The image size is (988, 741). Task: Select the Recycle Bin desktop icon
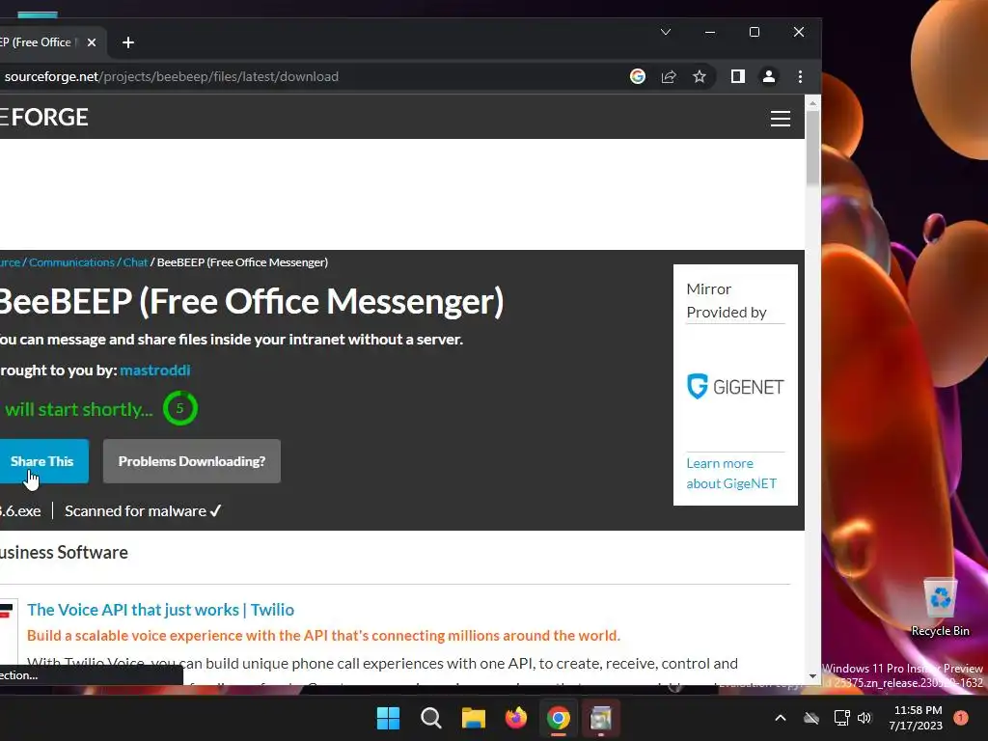[940, 607]
